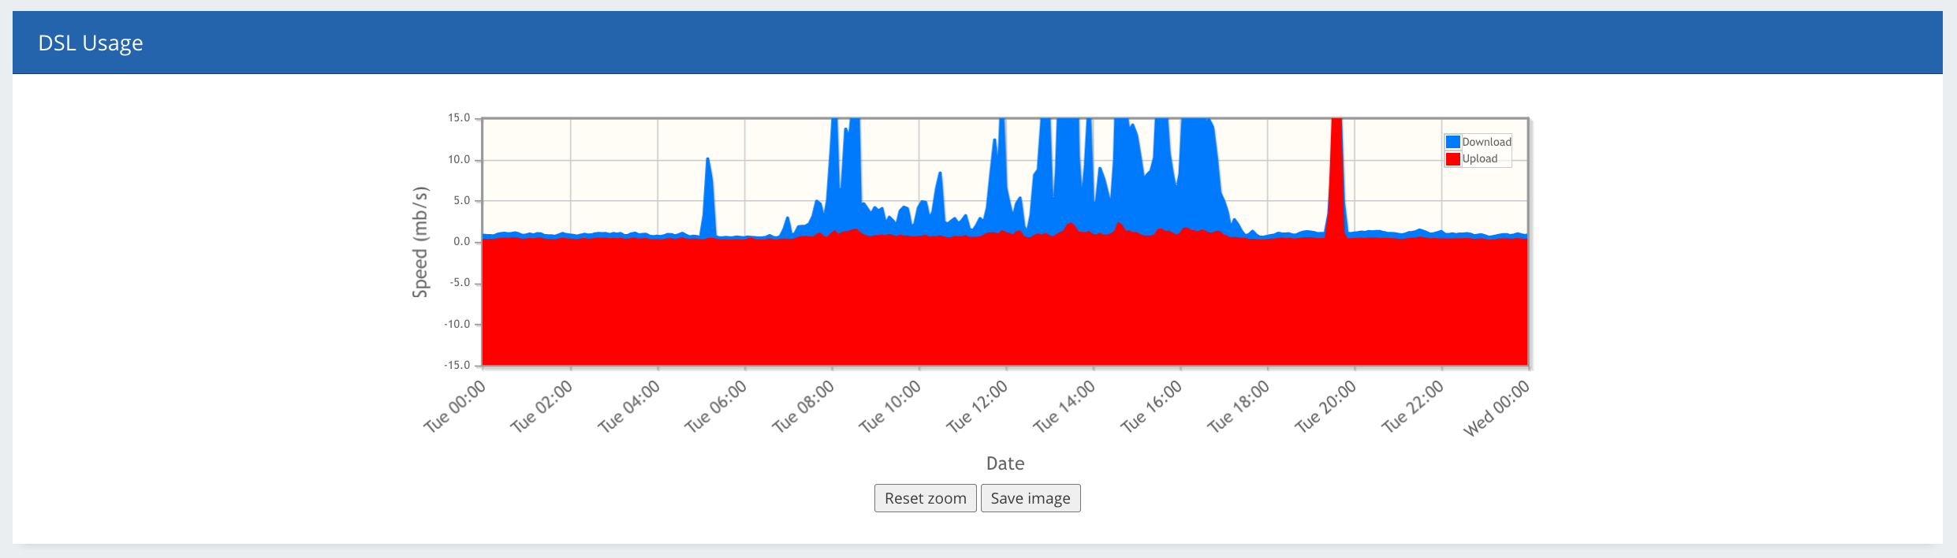Click the red upload spike before Tue 20:00
Viewport: 1957px width, 558px height.
[1336, 173]
